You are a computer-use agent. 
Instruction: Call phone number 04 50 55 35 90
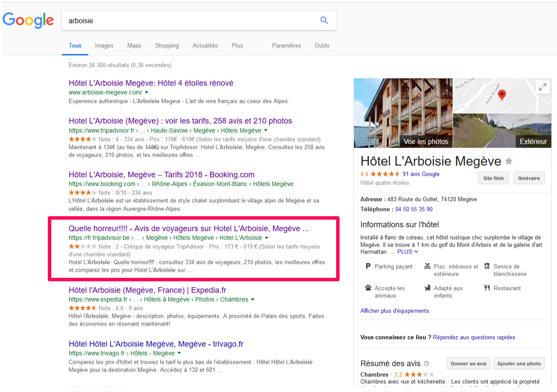[x=414, y=209]
